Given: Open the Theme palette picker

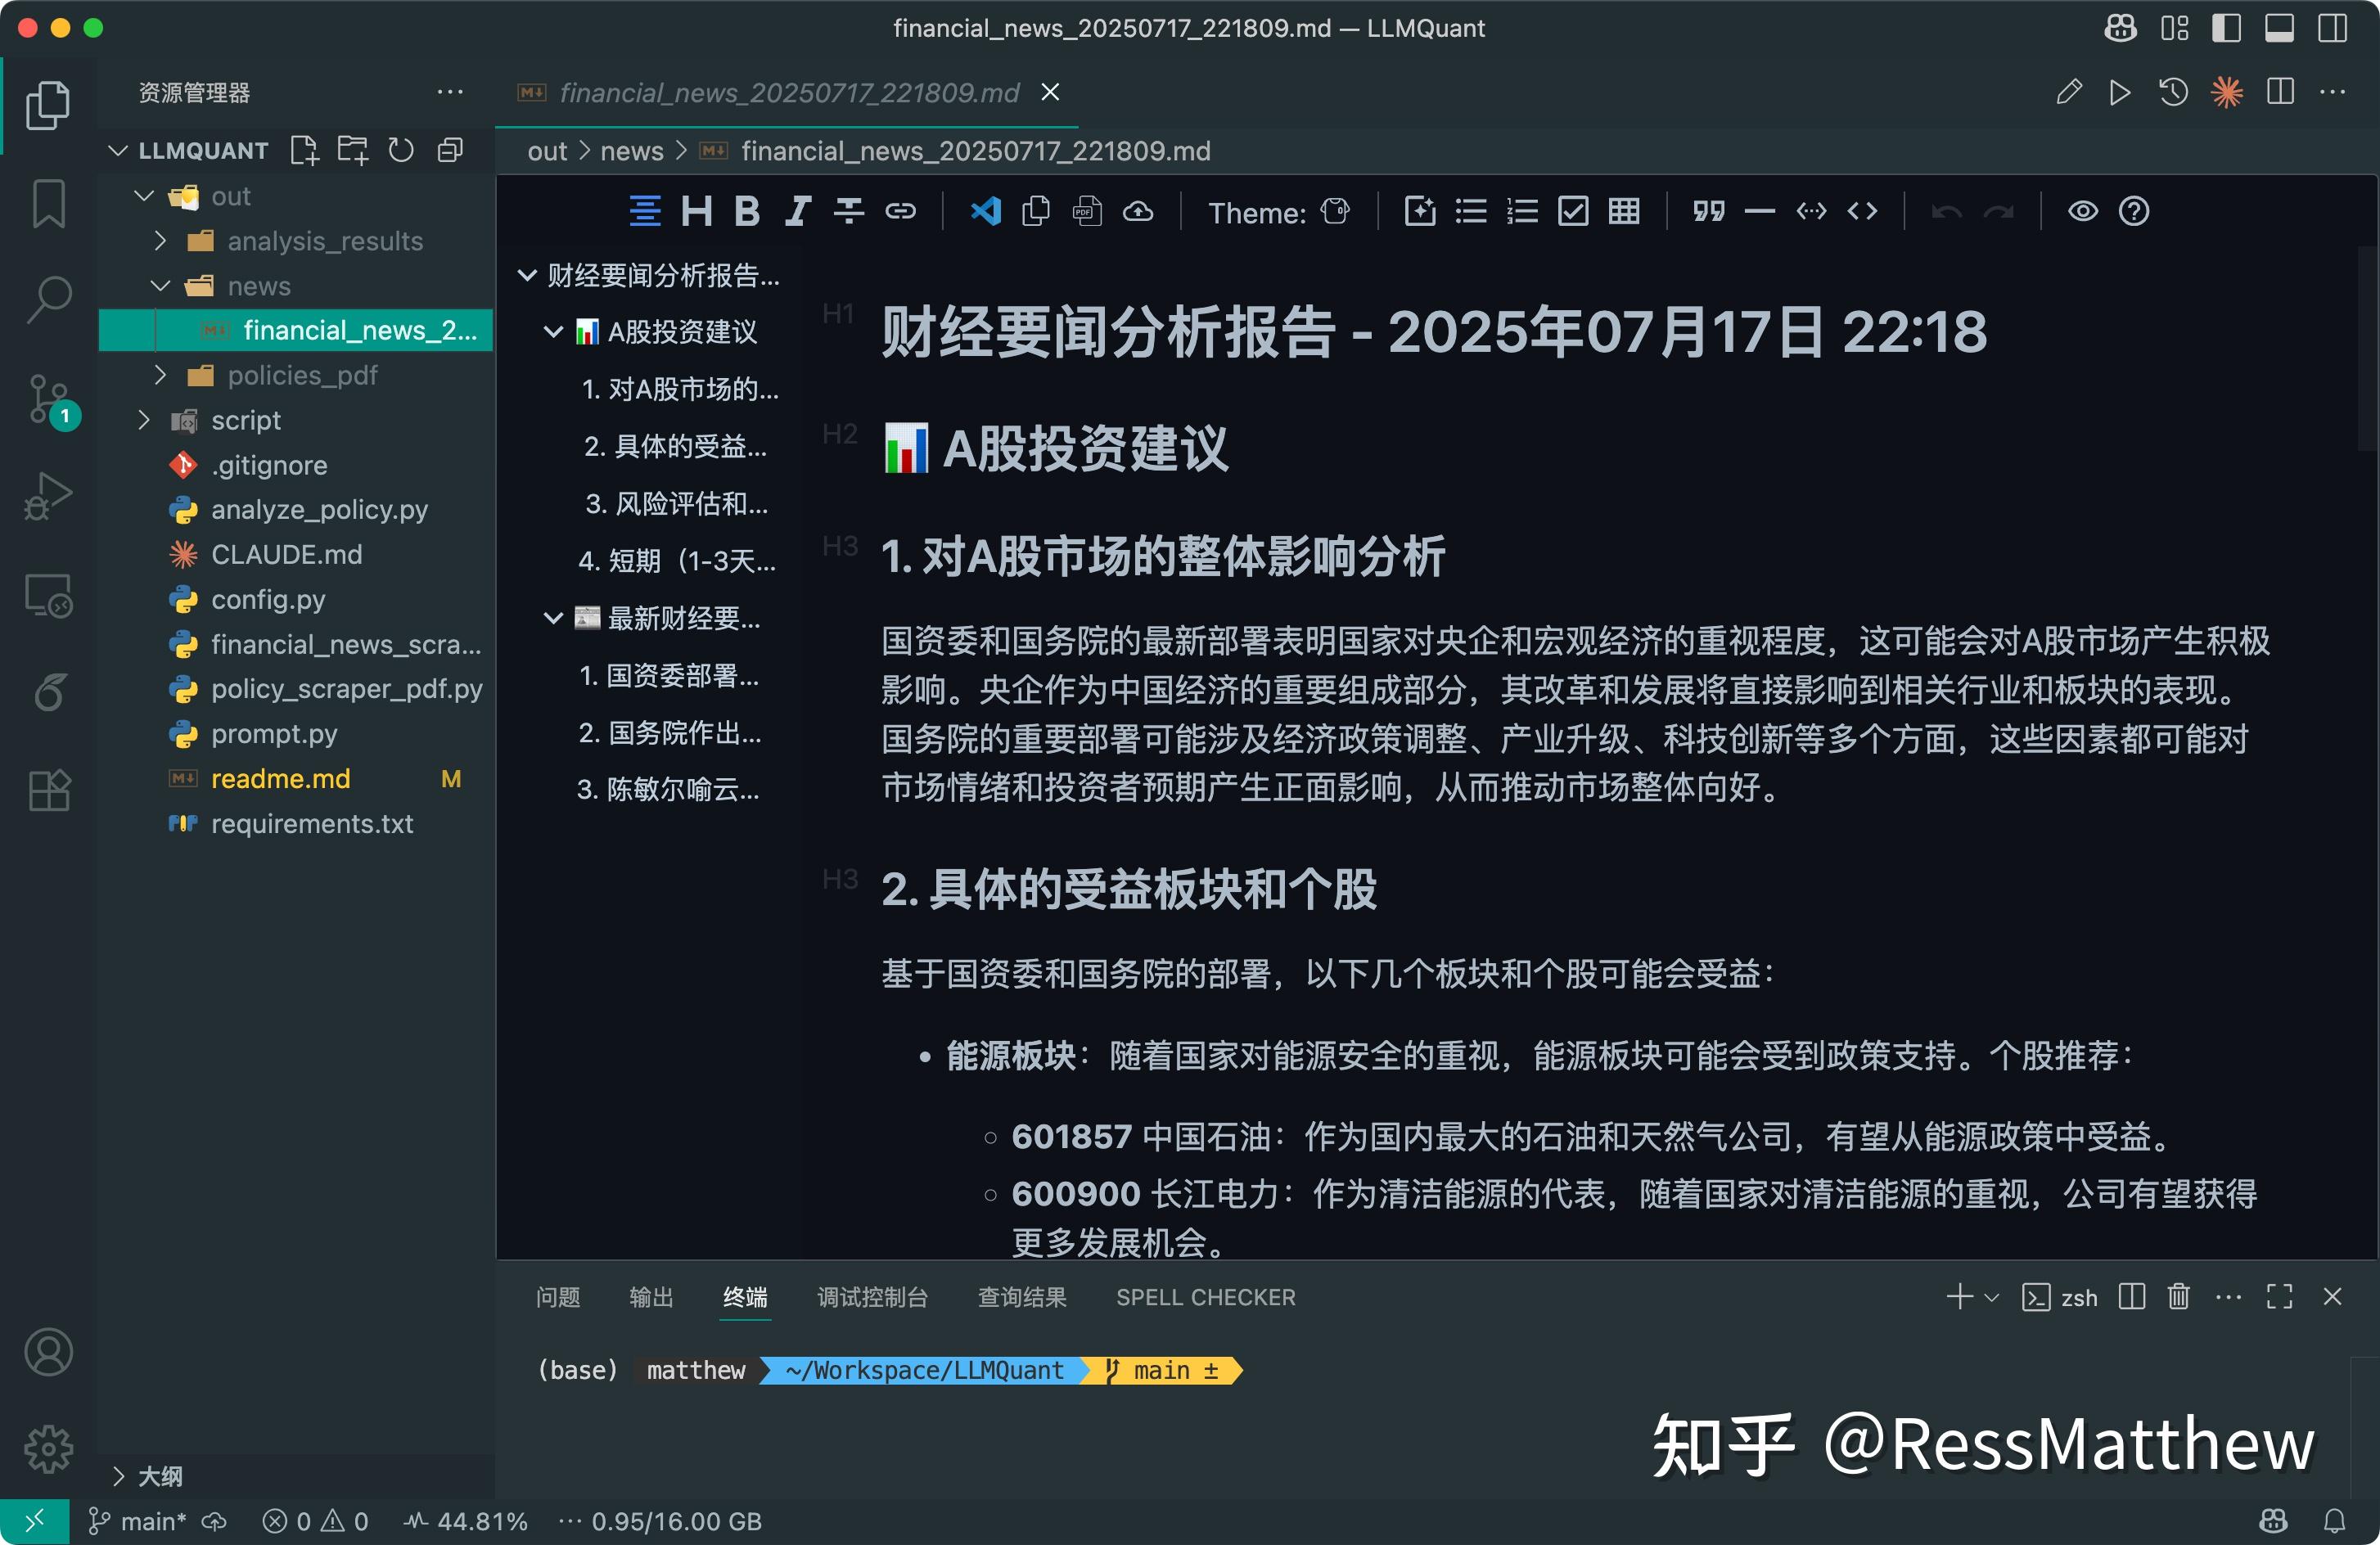Looking at the screenshot, I should point(1334,211).
